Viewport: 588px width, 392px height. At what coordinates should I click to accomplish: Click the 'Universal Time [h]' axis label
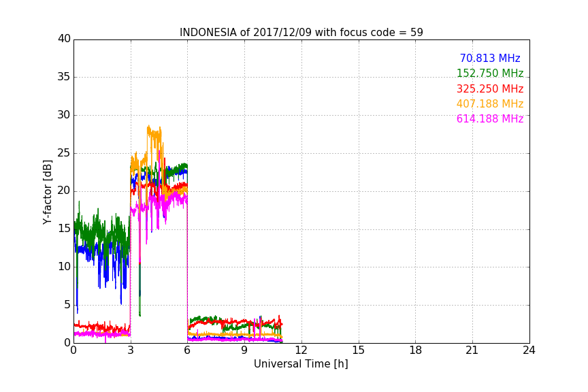click(x=301, y=364)
